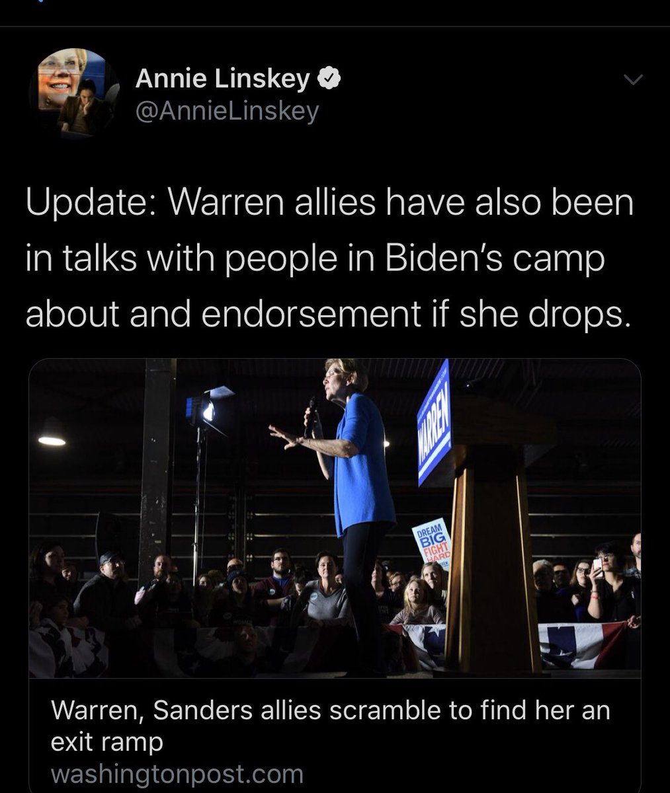The height and width of the screenshot is (793, 670).
Task: Click the 'Dream Big Fight Hard' sign
Action: (x=432, y=543)
